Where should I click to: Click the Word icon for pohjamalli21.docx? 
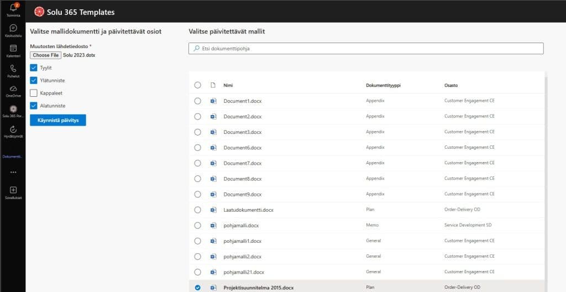[213, 272]
